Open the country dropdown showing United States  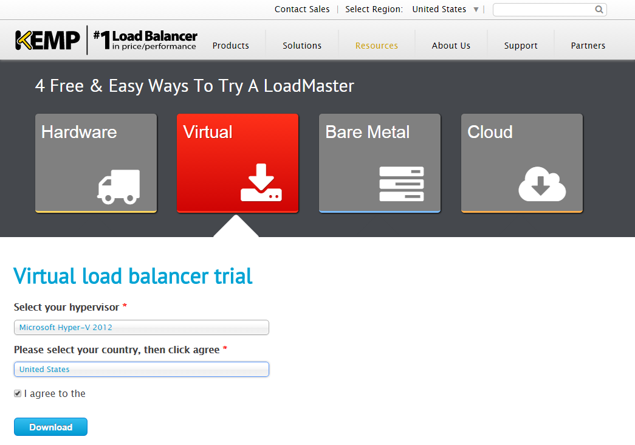[x=142, y=369]
